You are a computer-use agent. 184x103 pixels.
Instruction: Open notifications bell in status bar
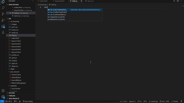pos(181,101)
